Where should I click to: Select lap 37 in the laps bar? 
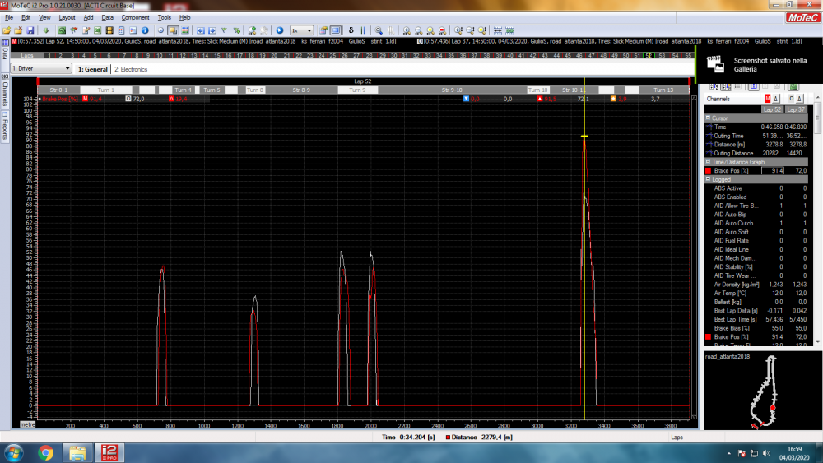[x=474, y=55]
